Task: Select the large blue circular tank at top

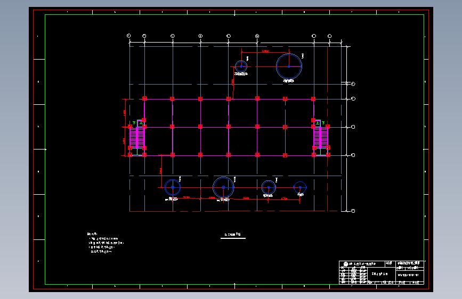Action: tap(289, 66)
